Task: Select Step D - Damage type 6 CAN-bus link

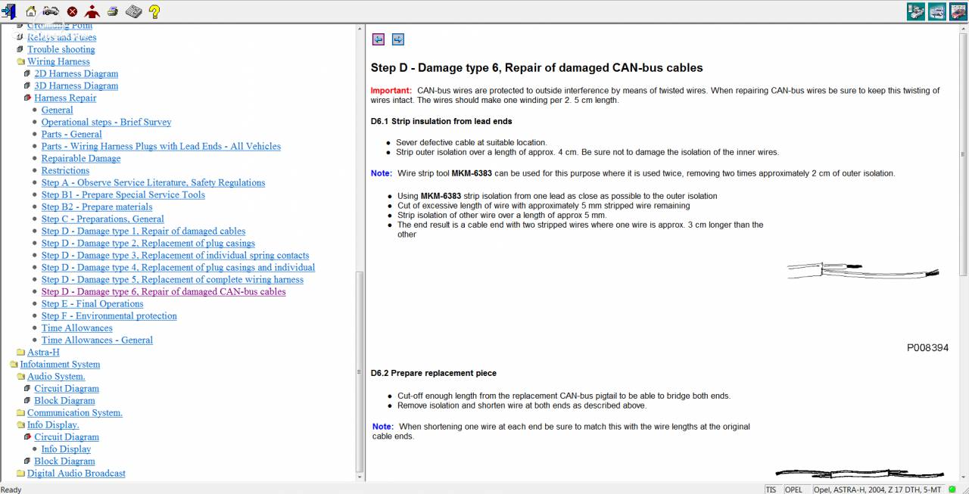Action: point(164,291)
